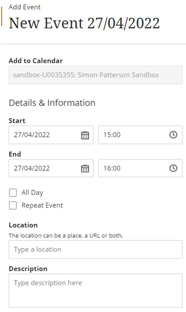
Task: Enable the All Day checkbox
Action: [x=13, y=193]
